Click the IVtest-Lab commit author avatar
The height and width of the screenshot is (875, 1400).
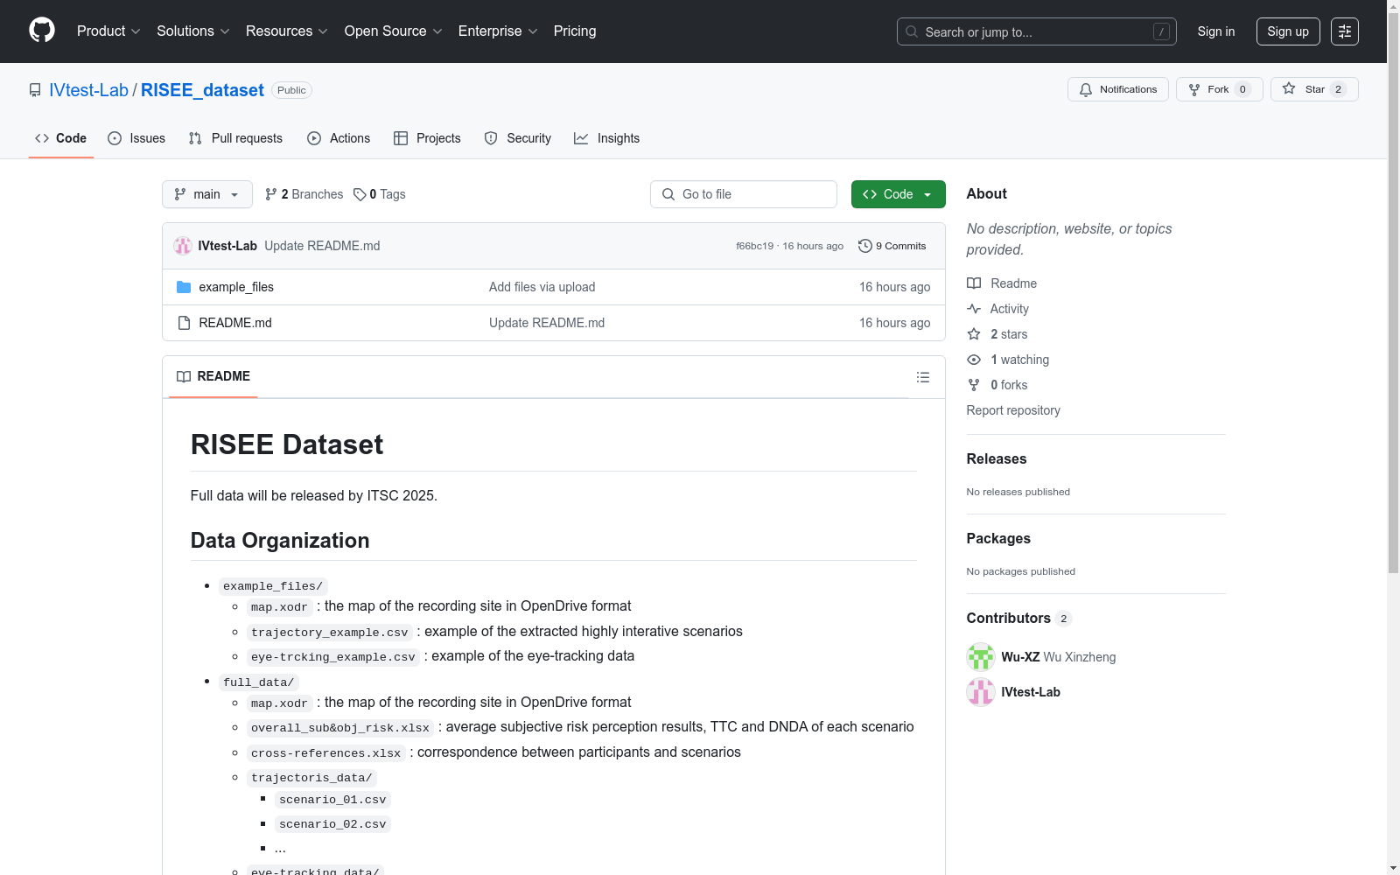click(x=182, y=246)
